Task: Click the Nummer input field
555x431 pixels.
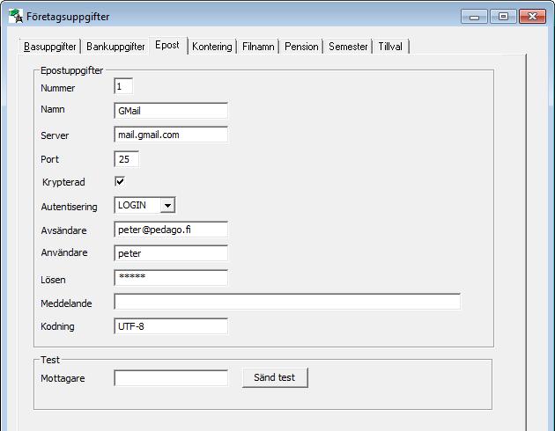Action: 123,86
